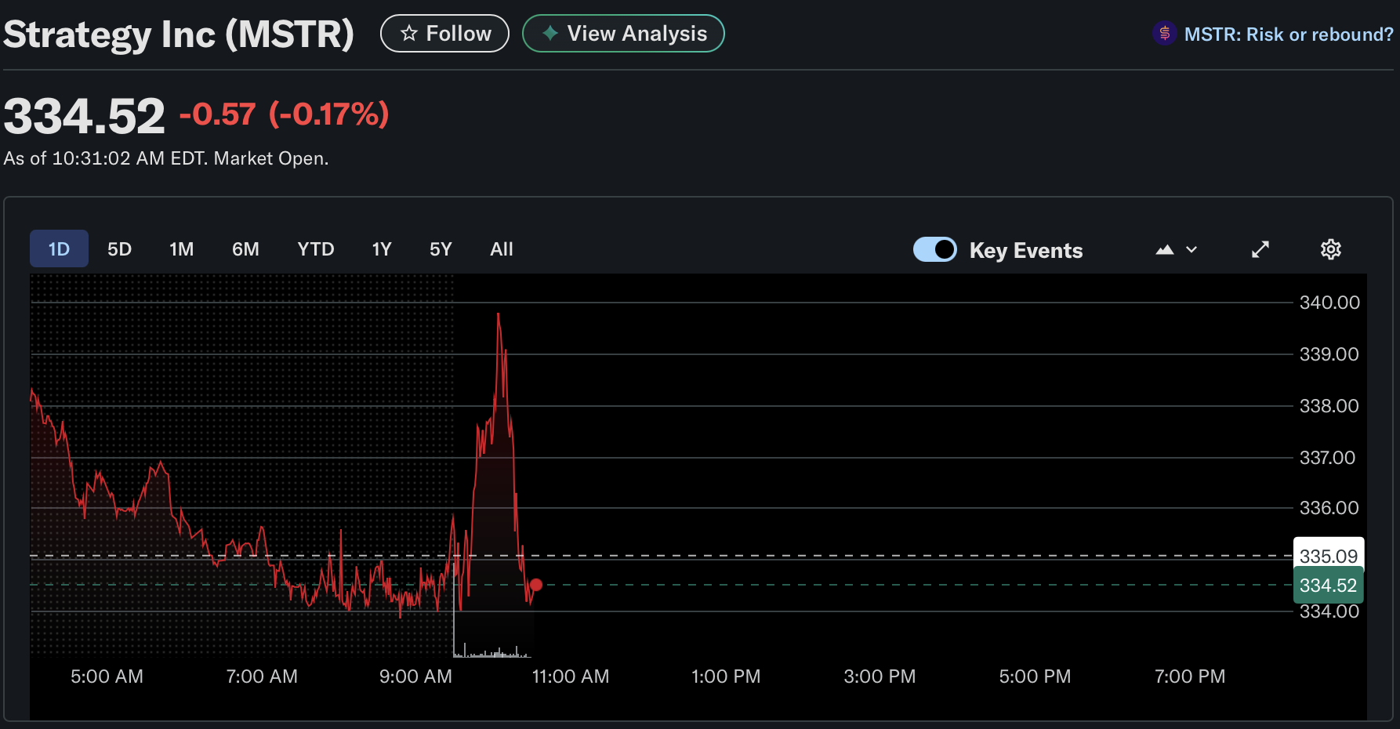Open the chart type mountain icon
The image size is (1400, 729).
(x=1165, y=250)
